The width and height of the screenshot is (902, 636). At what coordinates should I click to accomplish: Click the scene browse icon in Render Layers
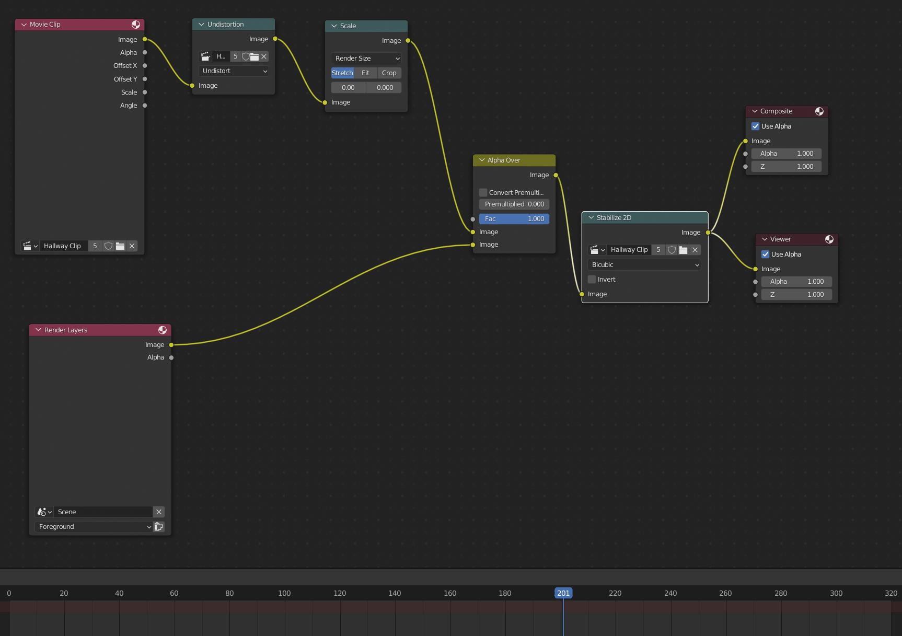pyautogui.click(x=44, y=512)
